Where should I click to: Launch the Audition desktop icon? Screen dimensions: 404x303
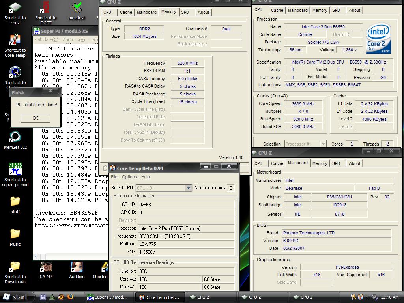(77, 270)
